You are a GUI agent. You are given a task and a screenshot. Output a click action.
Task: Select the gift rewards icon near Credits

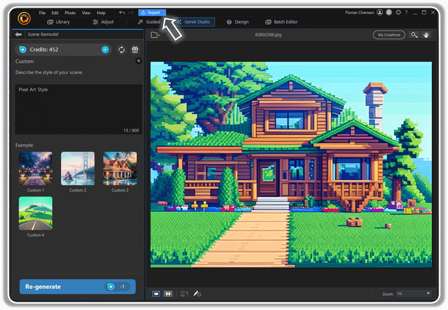[x=135, y=49]
